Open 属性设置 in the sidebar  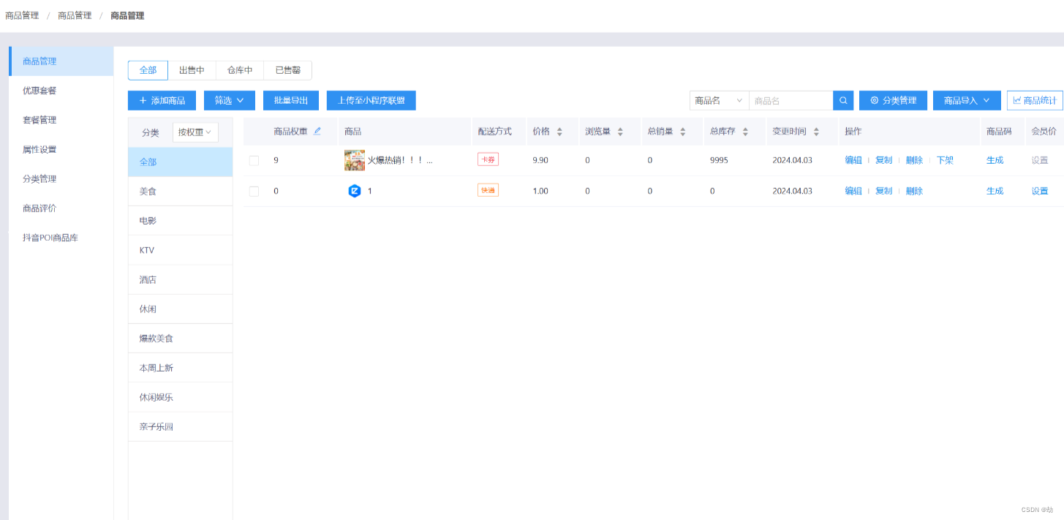coord(61,149)
